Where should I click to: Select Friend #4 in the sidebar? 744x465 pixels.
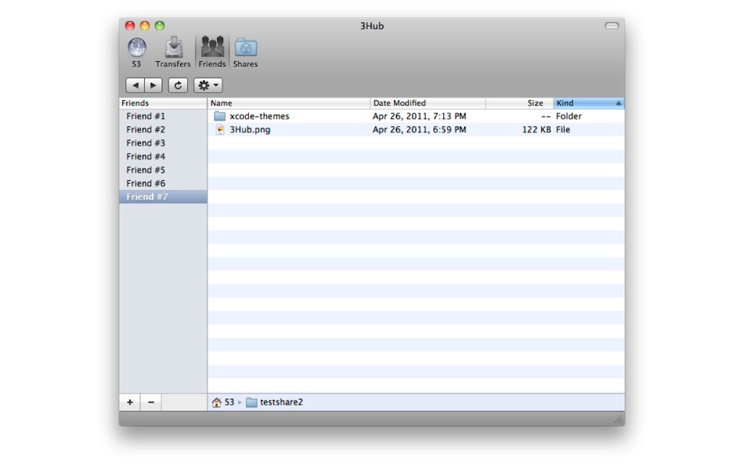pyautogui.click(x=163, y=157)
